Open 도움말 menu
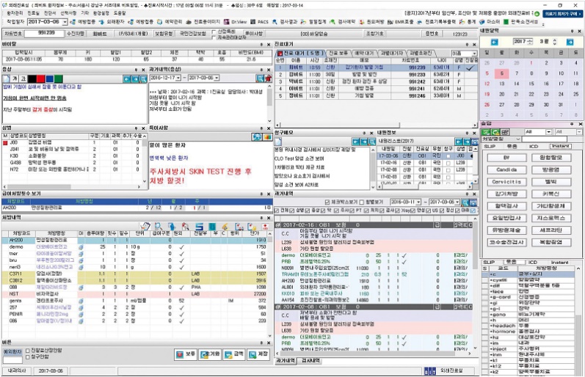The image size is (585, 377). pos(120,13)
